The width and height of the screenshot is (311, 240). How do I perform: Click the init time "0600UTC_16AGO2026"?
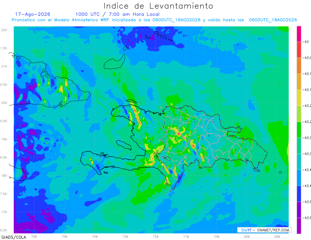click(176, 20)
